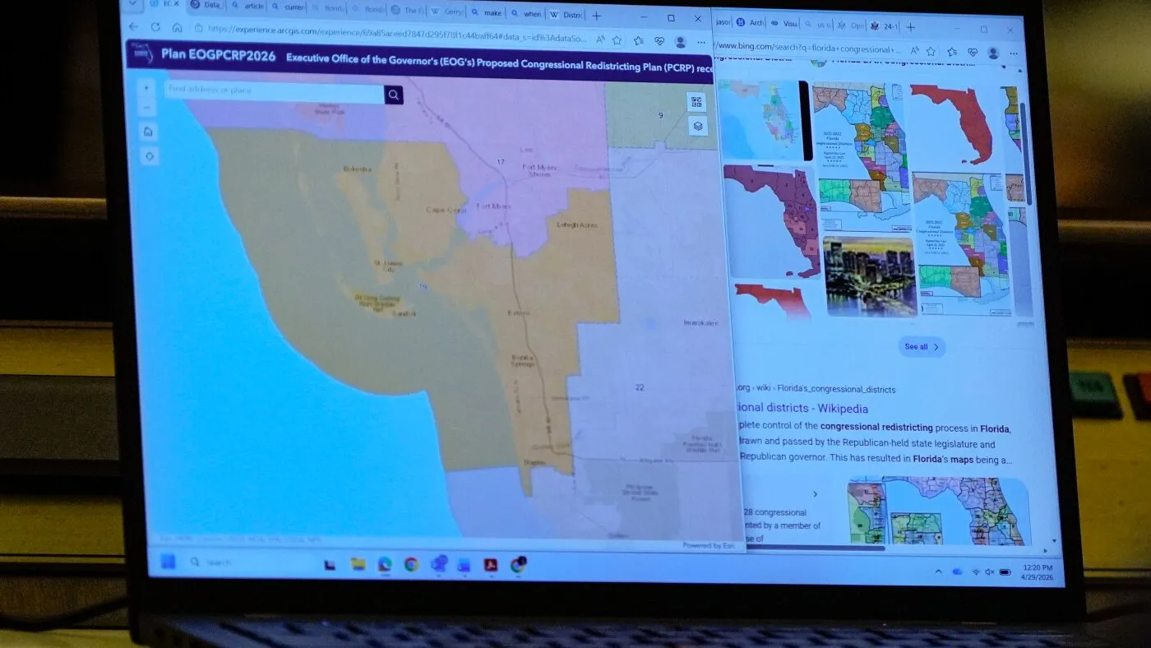This screenshot has width=1151, height=648.
Task: Click district 17 label on the map
Action: click(500, 162)
